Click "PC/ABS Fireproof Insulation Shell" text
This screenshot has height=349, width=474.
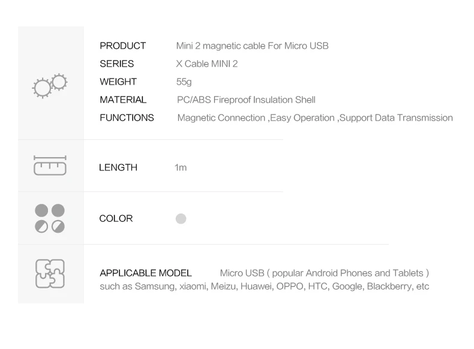click(246, 100)
